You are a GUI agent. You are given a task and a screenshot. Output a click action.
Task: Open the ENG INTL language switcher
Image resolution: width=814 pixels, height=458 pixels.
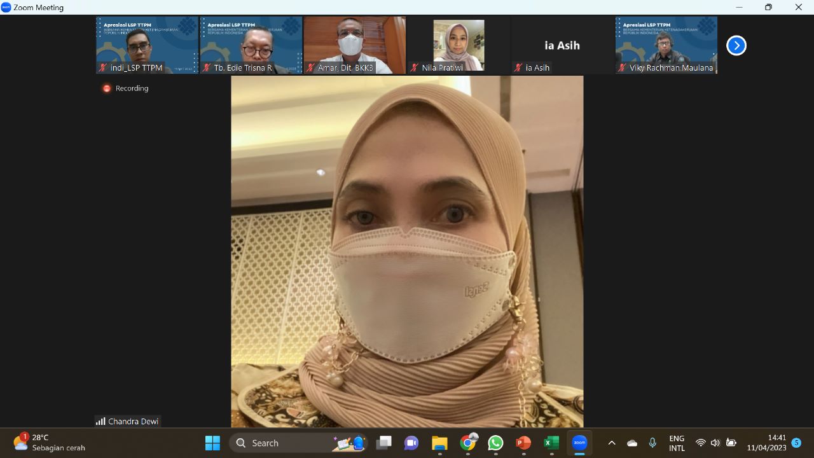tap(677, 443)
